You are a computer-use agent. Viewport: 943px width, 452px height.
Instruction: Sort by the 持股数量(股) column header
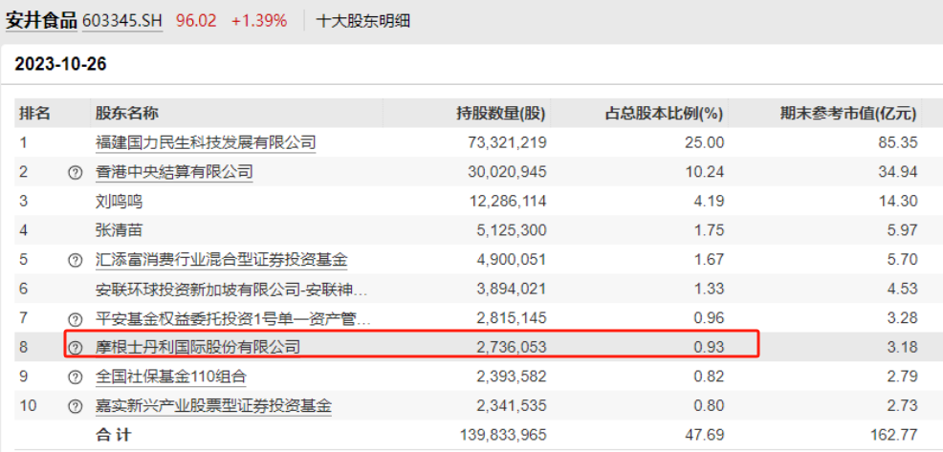tap(500, 113)
